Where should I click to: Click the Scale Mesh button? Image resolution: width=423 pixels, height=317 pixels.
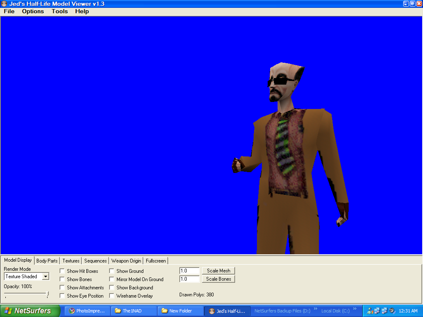[219, 271]
